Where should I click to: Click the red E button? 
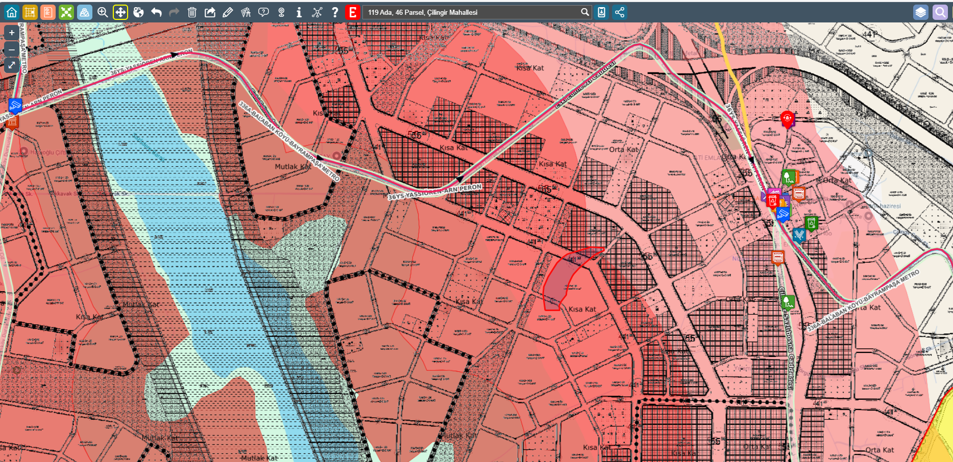point(352,12)
